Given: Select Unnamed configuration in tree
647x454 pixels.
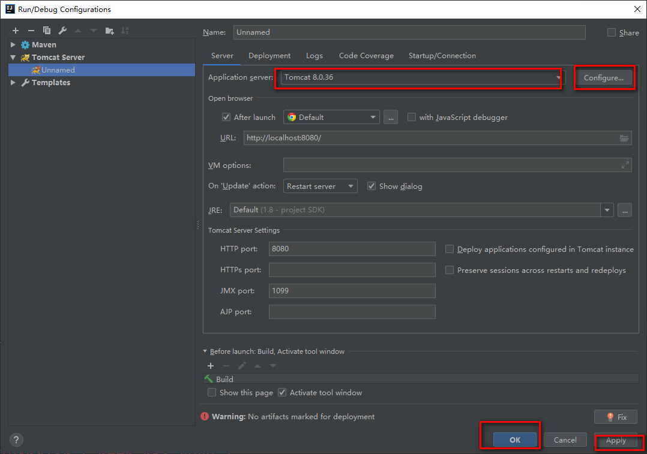Looking at the screenshot, I should pyautogui.click(x=101, y=70).
